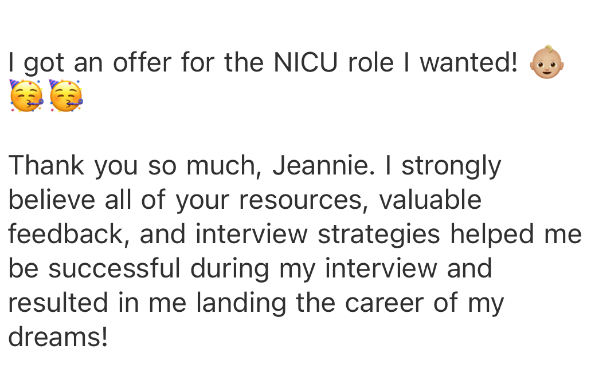This screenshot has width=591, height=369.
Task: Click the word 'career'
Action: click(x=384, y=303)
